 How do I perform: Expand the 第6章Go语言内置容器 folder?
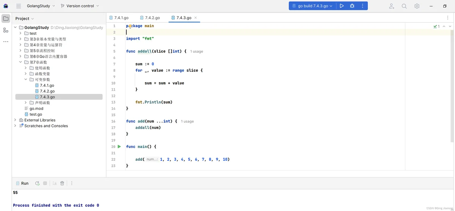pyautogui.click(x=21, y=57)
